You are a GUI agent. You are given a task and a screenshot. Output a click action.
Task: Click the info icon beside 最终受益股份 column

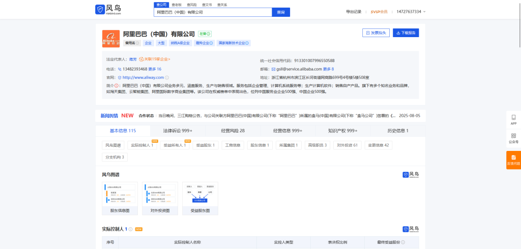[403, 242]
